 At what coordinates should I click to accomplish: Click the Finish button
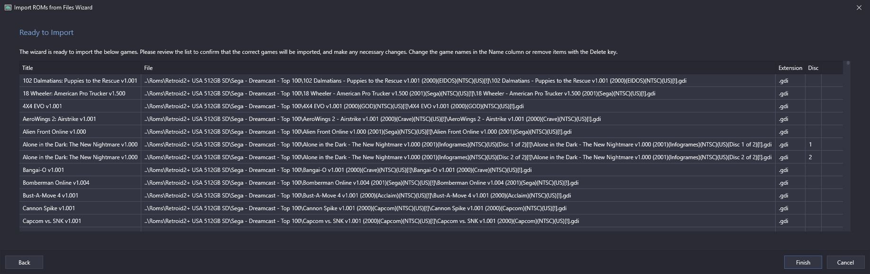pyautogui.click(x=803, y=262)
